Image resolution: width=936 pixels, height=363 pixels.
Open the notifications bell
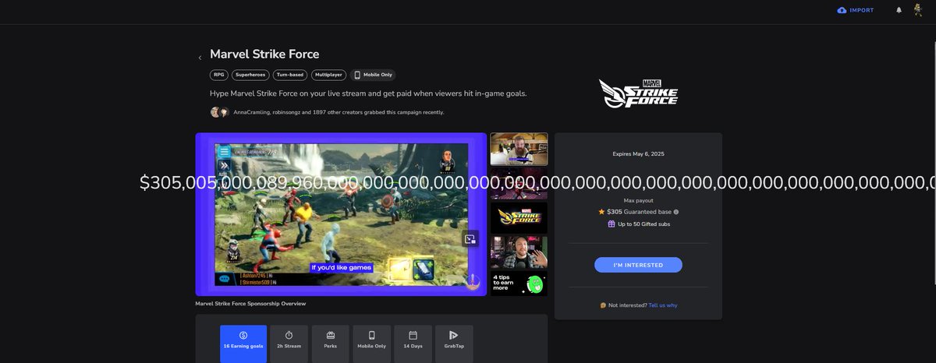pos(899,10)
